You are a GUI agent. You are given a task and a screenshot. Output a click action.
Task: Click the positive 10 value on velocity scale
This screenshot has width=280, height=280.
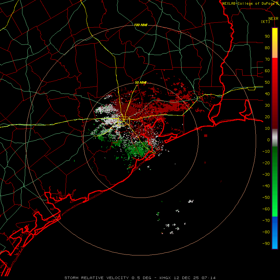coord(267,128)
